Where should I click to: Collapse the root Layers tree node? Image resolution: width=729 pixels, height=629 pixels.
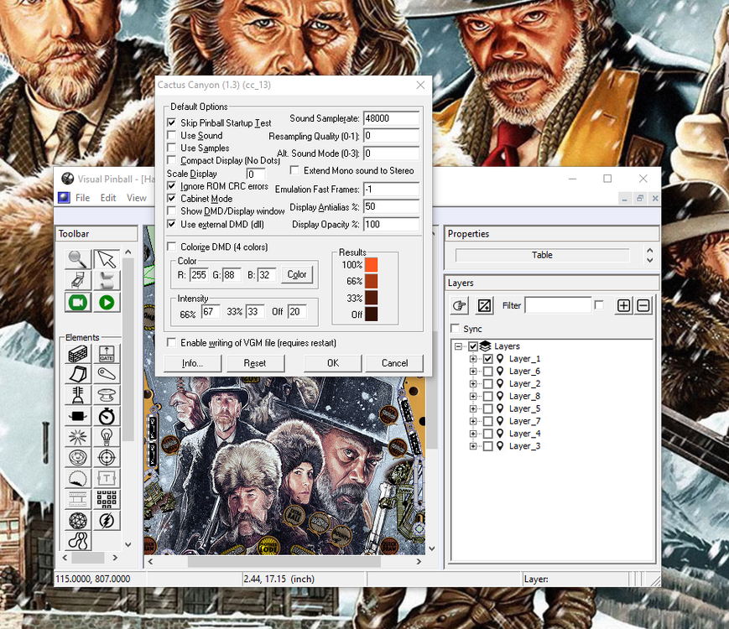458,346
